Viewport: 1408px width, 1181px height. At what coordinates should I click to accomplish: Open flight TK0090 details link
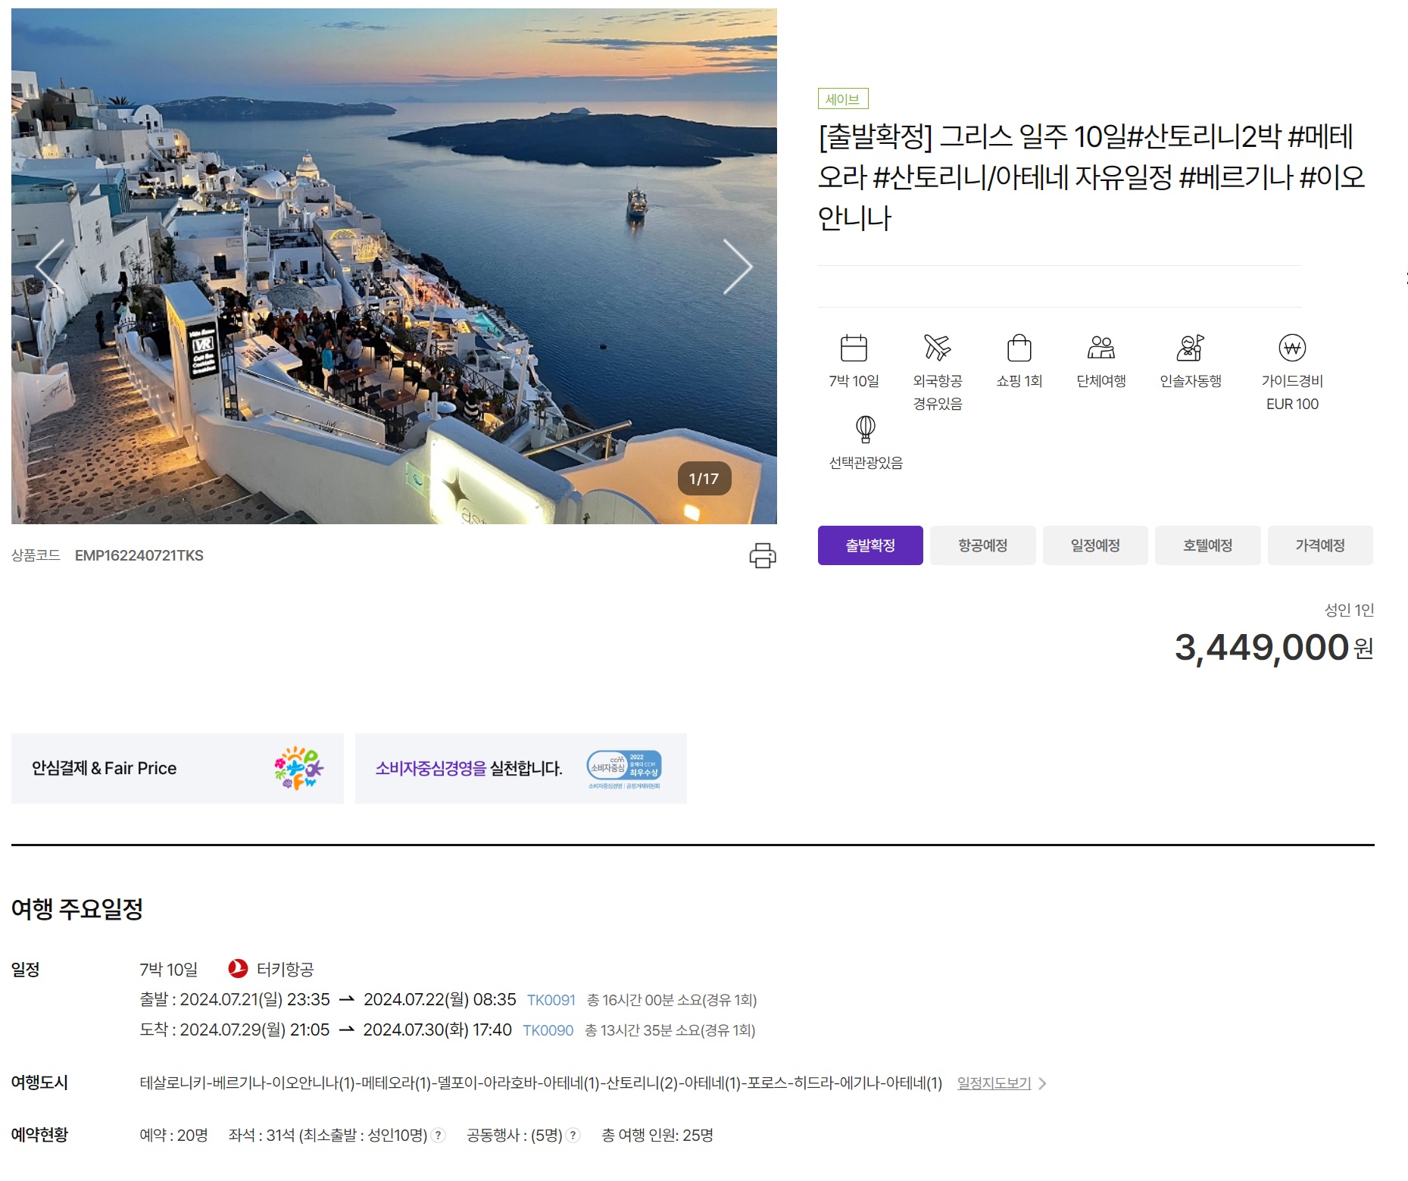[548, 1030]
